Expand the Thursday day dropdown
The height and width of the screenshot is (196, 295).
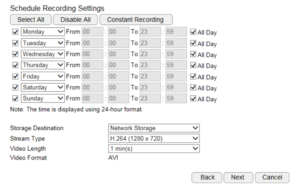pos(43,65)
